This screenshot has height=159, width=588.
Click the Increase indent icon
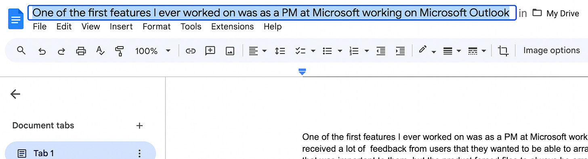400,51
